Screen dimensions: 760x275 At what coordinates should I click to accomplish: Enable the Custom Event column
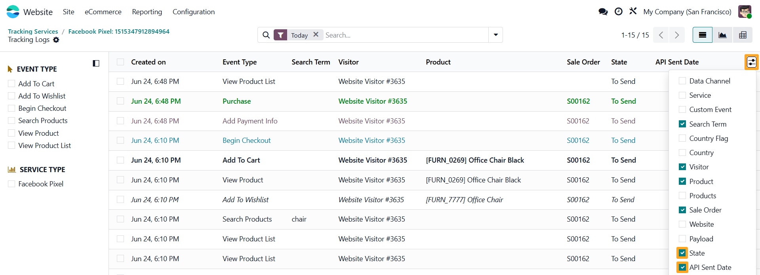click(x=682, y=110)
